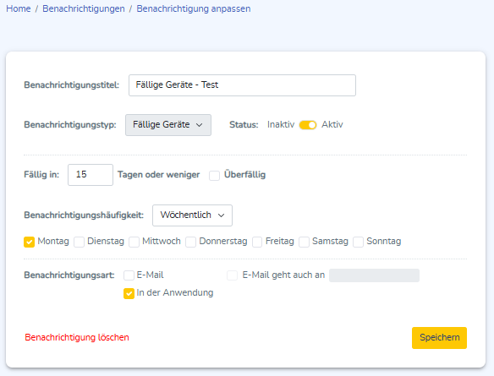Open Benachrichtigungen breadcrumb link

tap(84, 8)
